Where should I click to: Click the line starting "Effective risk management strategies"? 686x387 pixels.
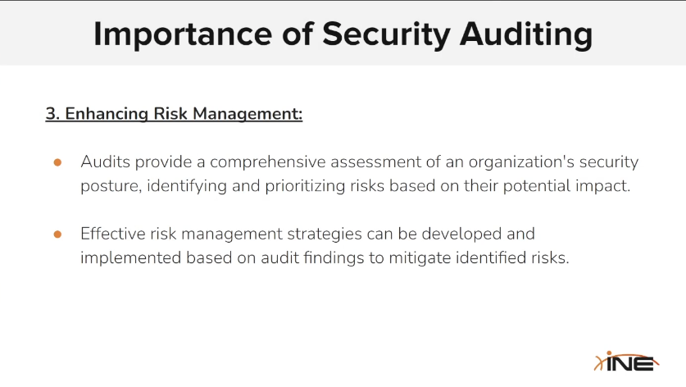click(307, 234)
